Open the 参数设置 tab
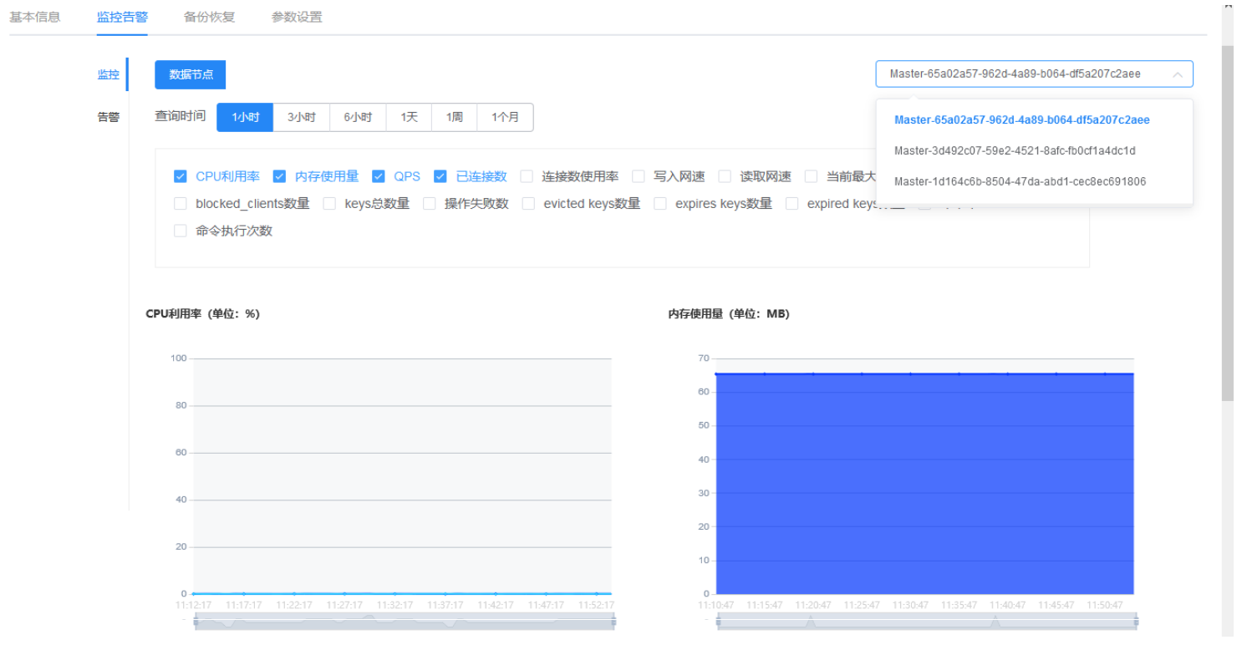Screen dimensions: 1247x645 pos(297,17)
